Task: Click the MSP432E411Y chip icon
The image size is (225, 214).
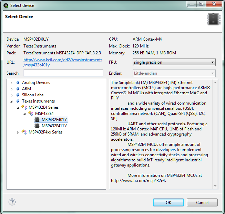Action: pos(37,126)
